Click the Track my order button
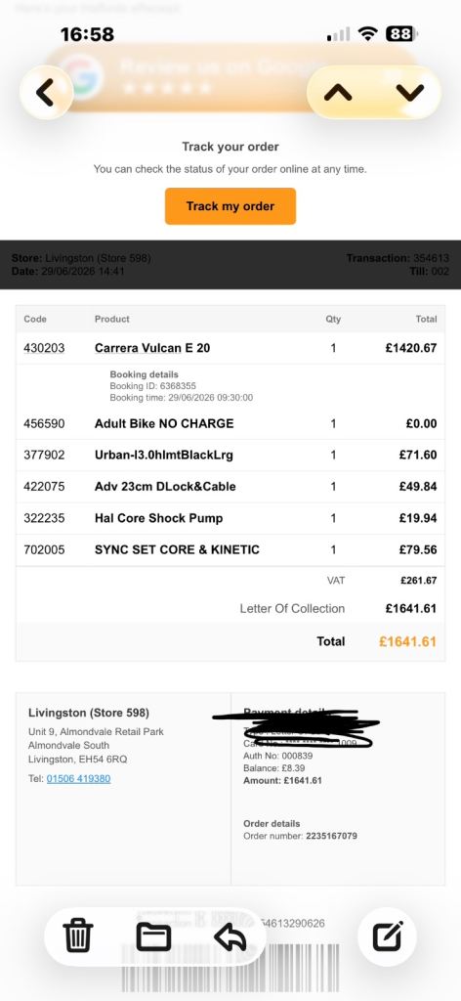Image resolution: width=461 pixels, height=1001 pixels. 230,206
